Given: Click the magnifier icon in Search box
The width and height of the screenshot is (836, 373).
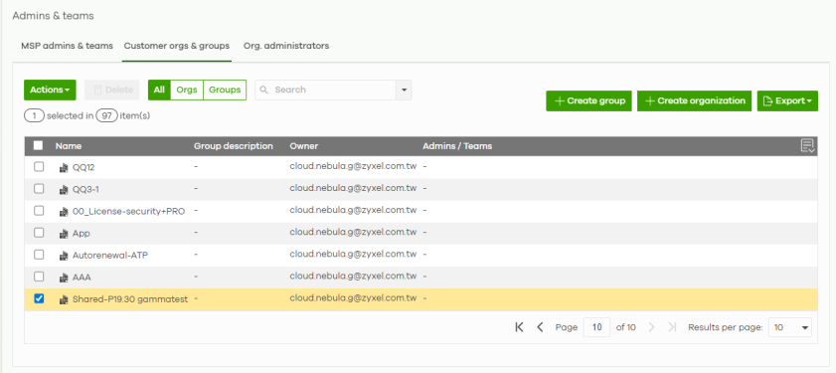Looking at the screenshot, I should [x=263, y=90].
